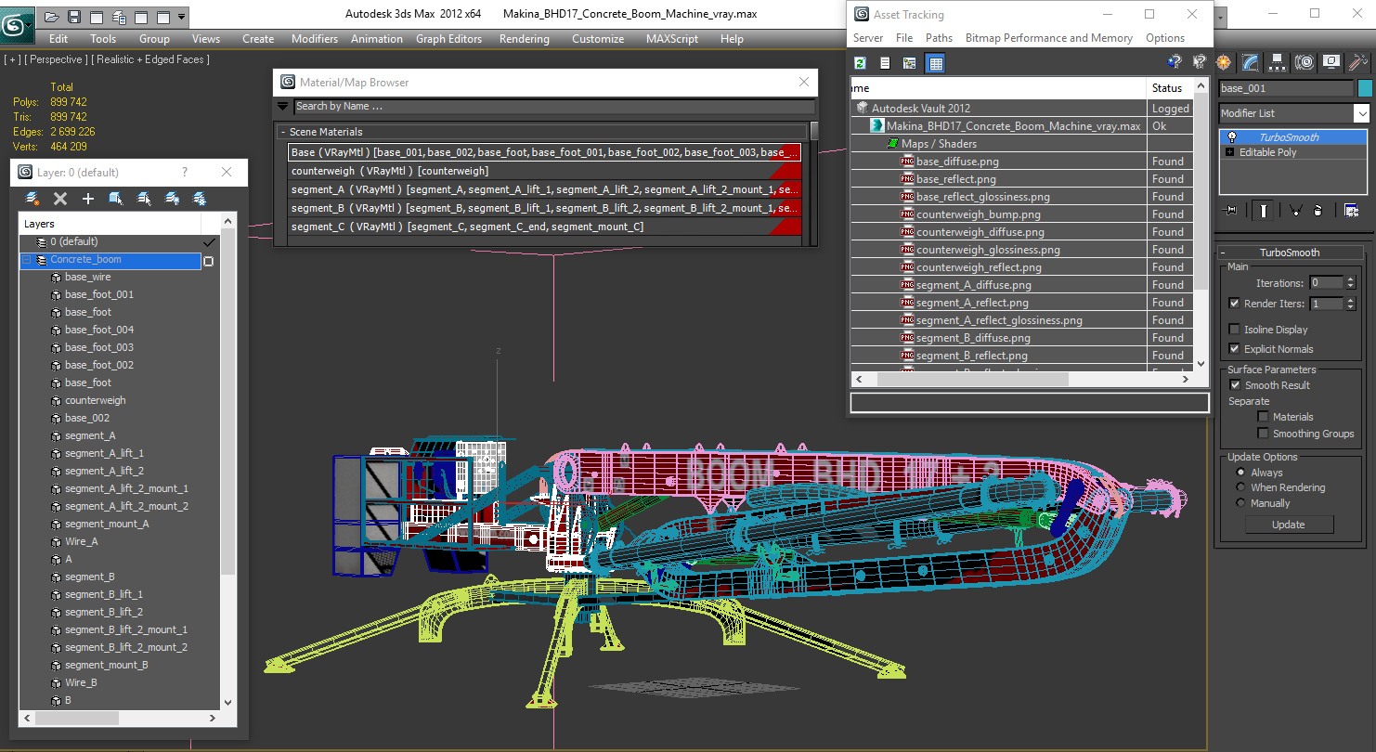Screen dimensions: 1376x752
Task: Open the Rendering menu
Action: click(524, 39)
